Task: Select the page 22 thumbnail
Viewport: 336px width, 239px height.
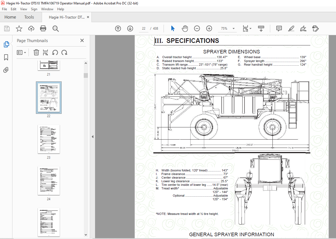Action: tap(49, 97)
